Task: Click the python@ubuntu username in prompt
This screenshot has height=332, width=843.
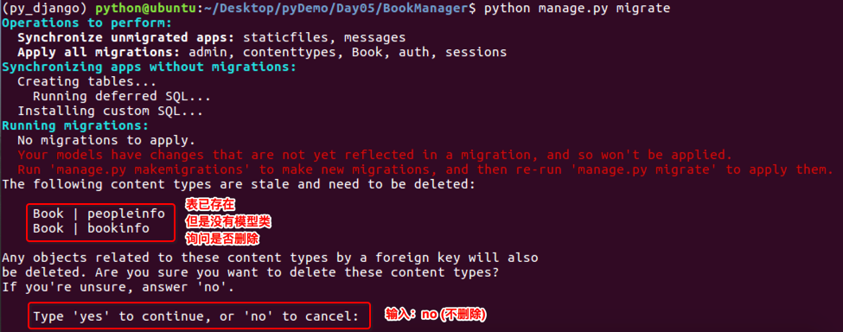Action: [148, 9]
